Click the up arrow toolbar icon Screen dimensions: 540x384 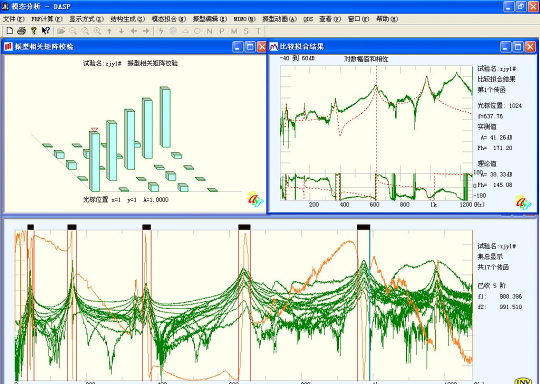click(109, 31)
